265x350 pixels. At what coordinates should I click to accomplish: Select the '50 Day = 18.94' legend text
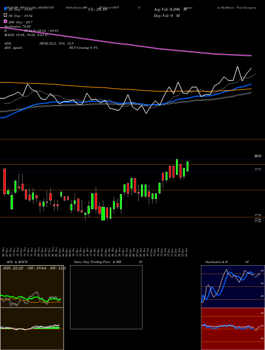click(21, 15)
